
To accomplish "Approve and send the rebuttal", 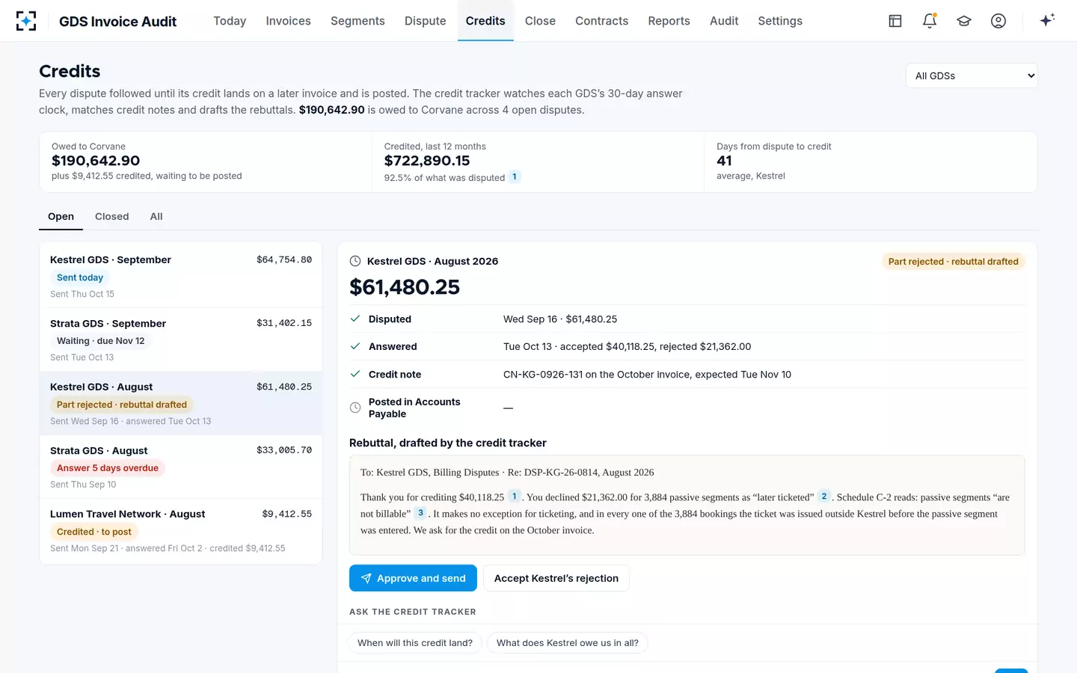I will click(413, 578).
